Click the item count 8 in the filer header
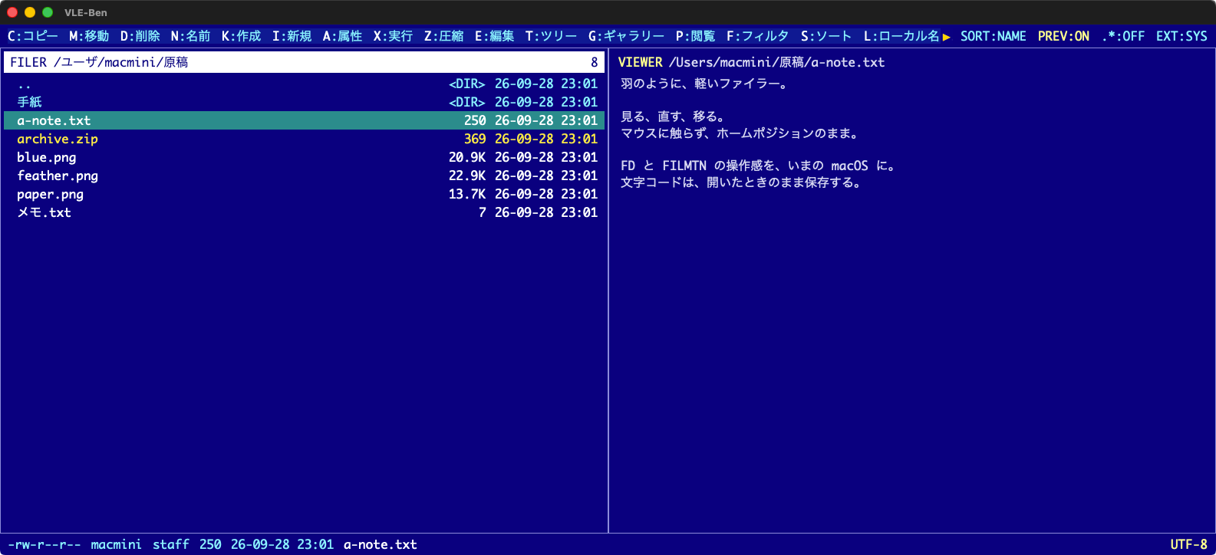 [x=594, y=62]
